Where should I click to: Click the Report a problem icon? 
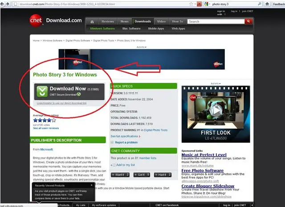tap(112, 142)
